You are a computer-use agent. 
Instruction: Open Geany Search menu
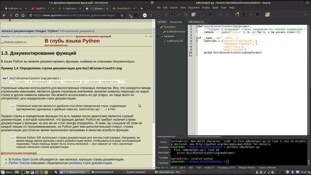[x=174, y=8]
